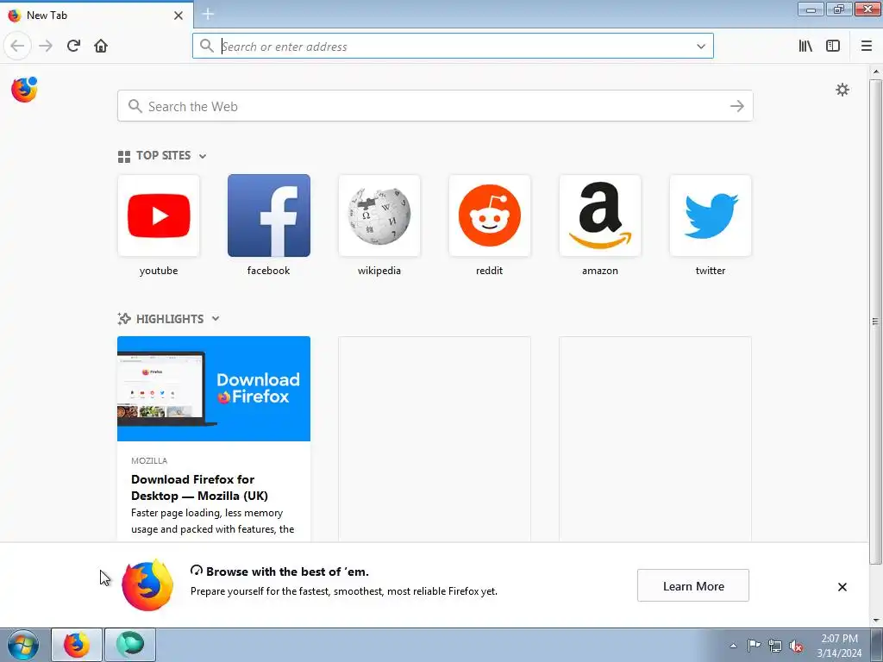Viewport: 883px width, 662px height.
Task: Show sidebars using the sidebar icon
Action: click(x=833, y=46)
